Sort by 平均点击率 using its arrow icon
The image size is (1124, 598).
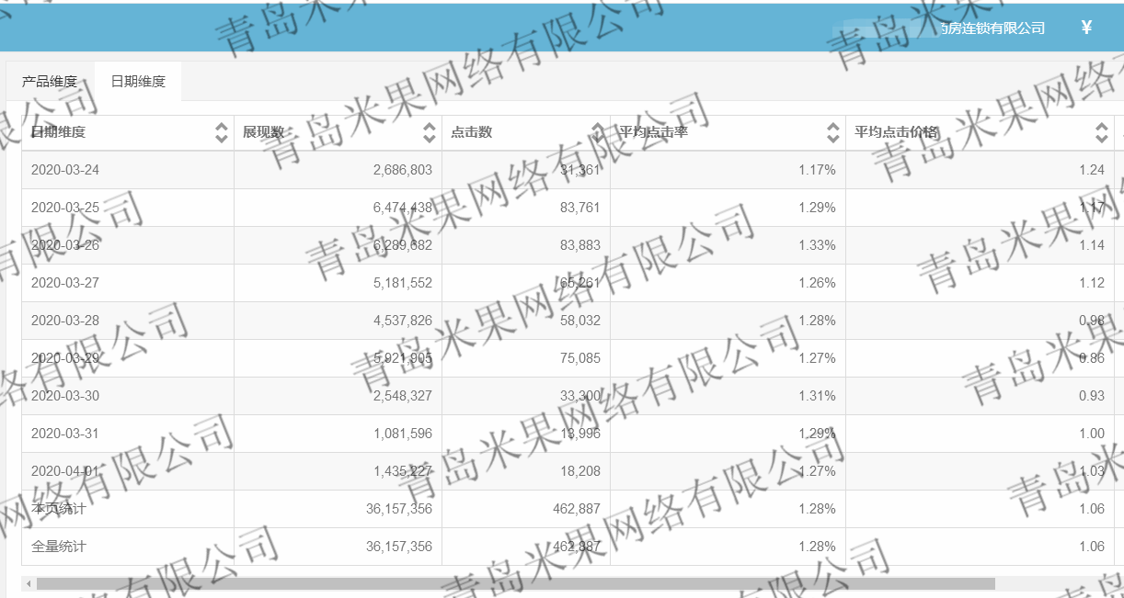point(832,132)
